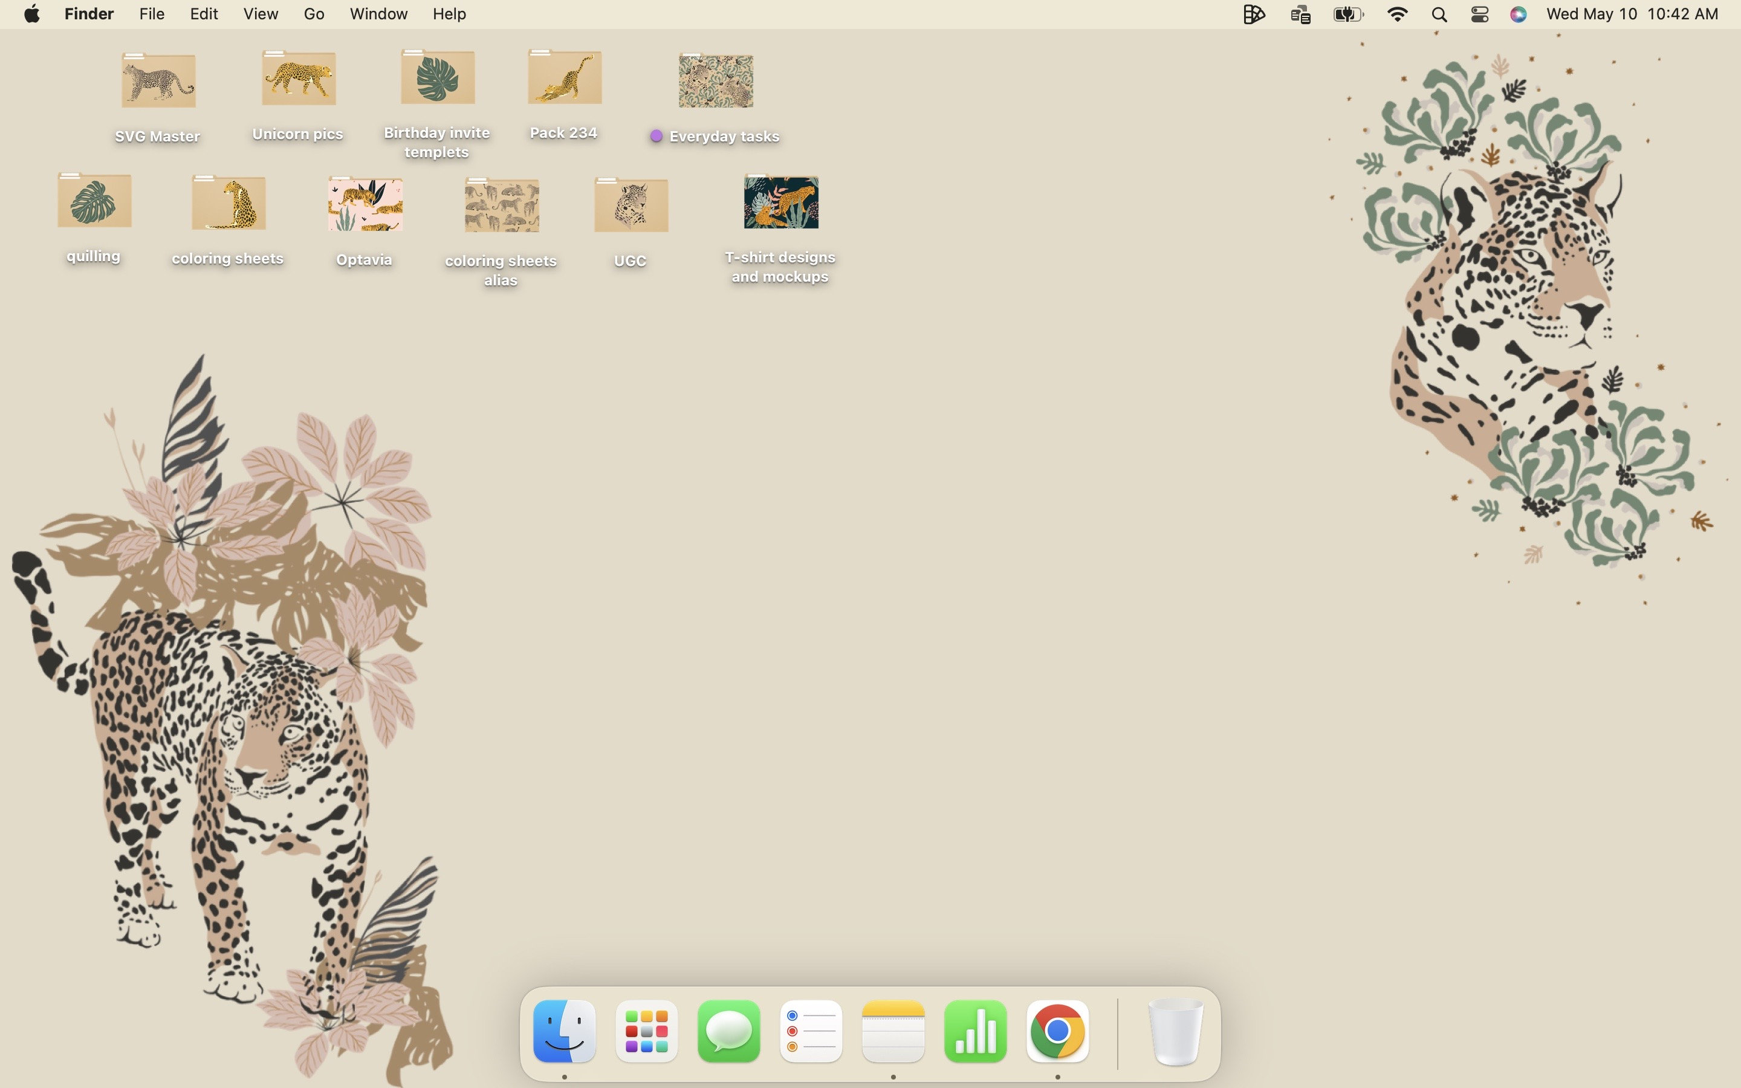Open the Notes app in the Dock
The image size is (1741, 1088).
click(x=892, y=1031)
